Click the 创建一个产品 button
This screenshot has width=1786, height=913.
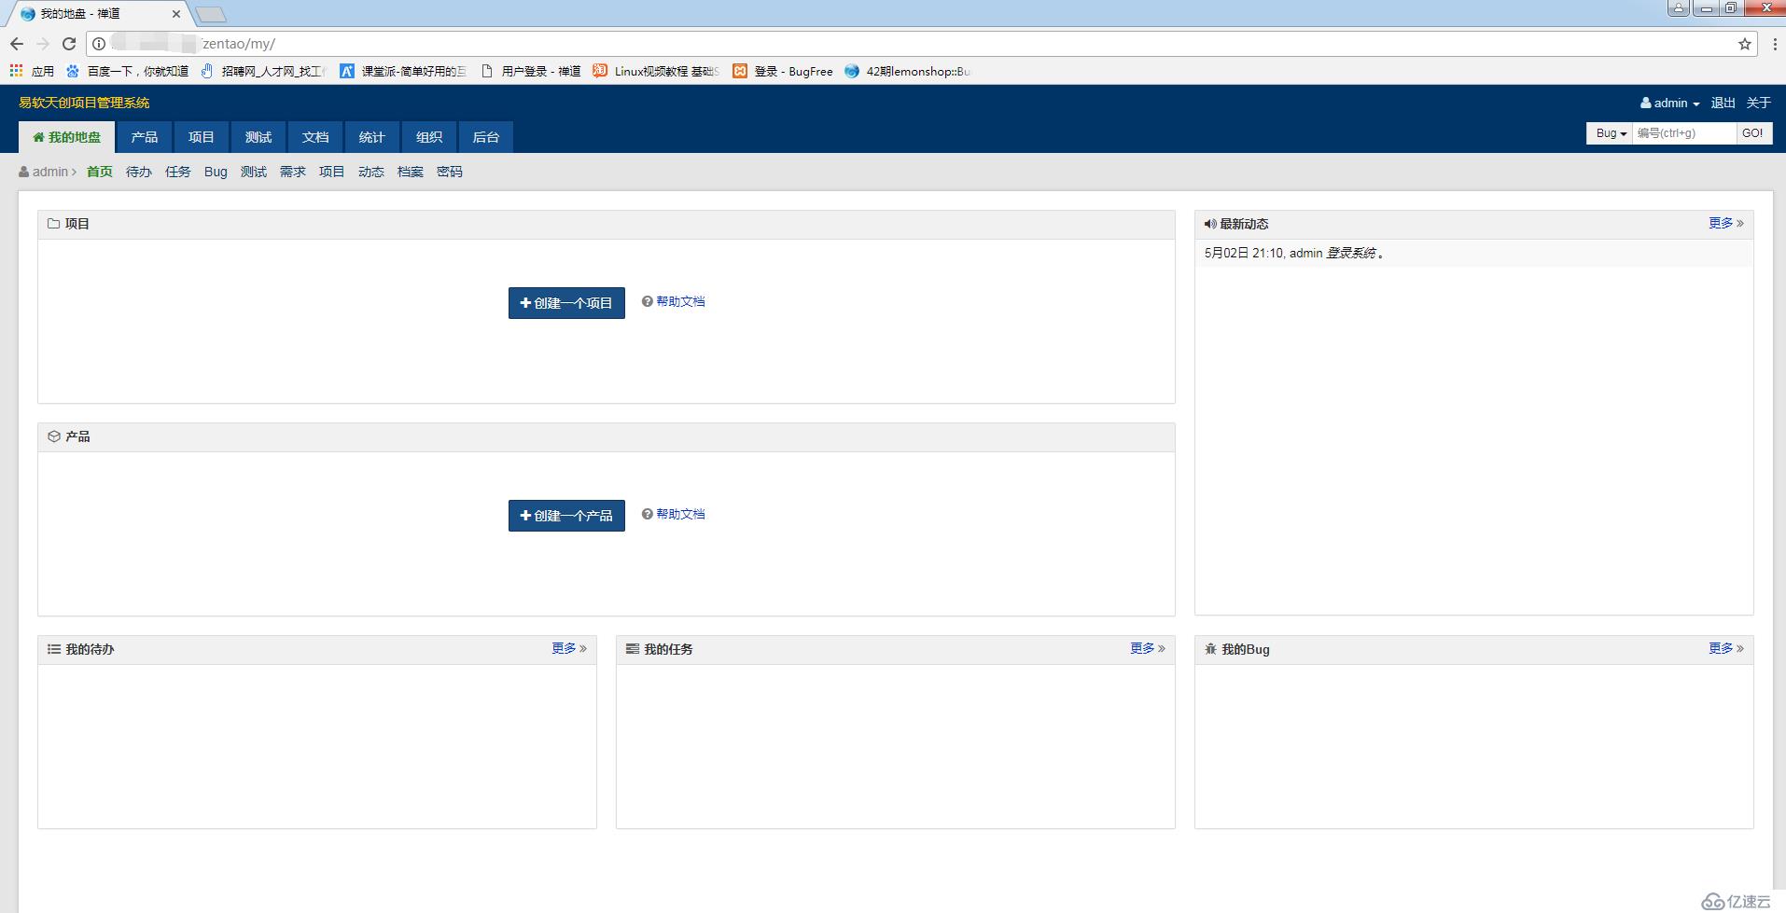tap(566, 516)
